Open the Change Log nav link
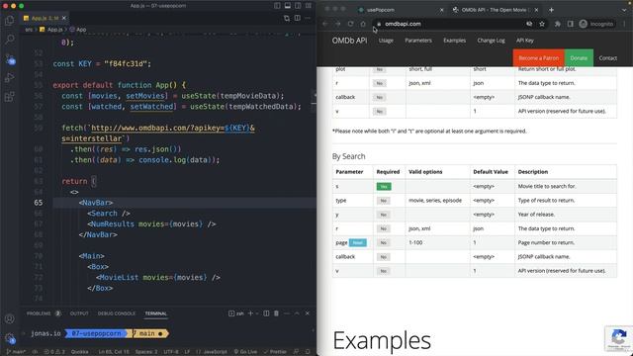633x356 pixels. [491, 41]
